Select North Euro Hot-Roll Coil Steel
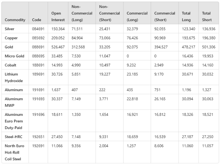224x165 pixels. point(14,152)
